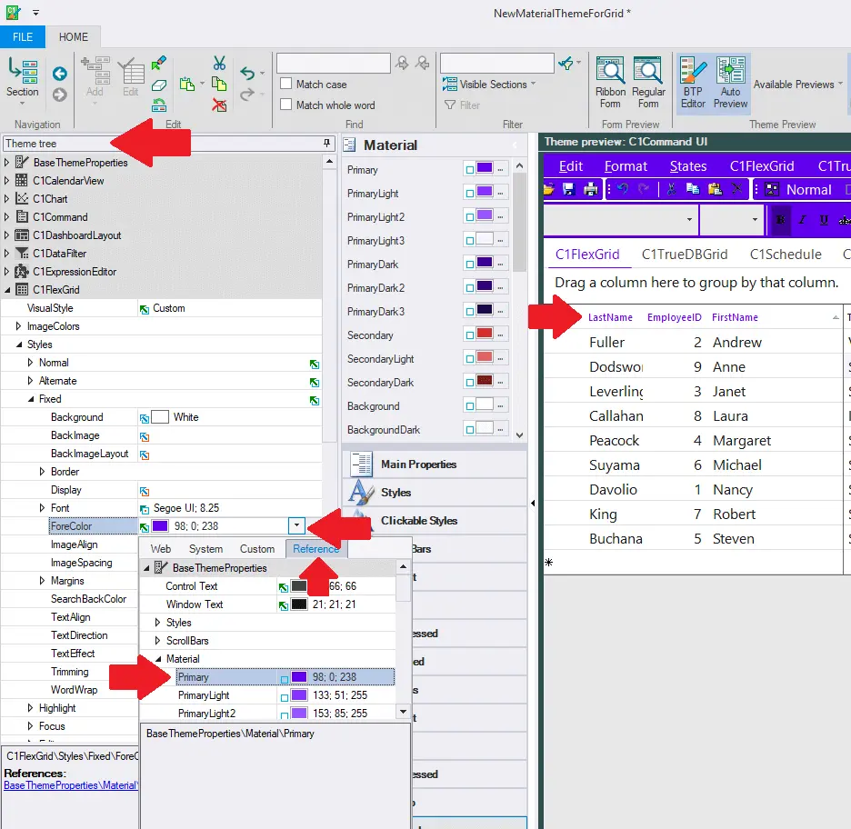The height and width of the screenshot is (829, 851).
Task: Click the Redo arrow in the ribbon
Action: (x=247, y=95)
